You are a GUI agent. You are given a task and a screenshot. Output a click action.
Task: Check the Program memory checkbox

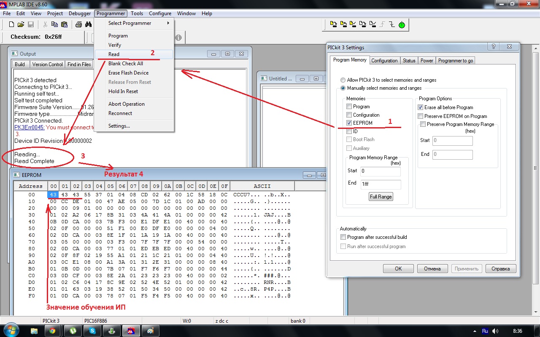tap(349, 107)
